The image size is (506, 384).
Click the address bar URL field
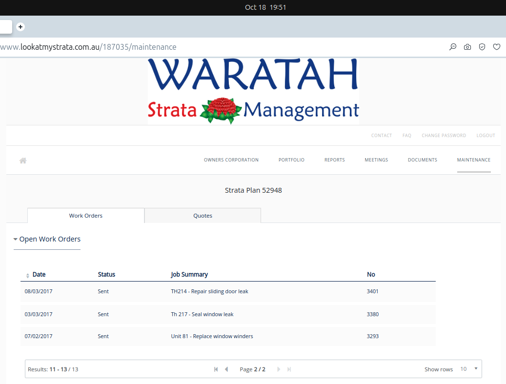click(x=88, y=47)
